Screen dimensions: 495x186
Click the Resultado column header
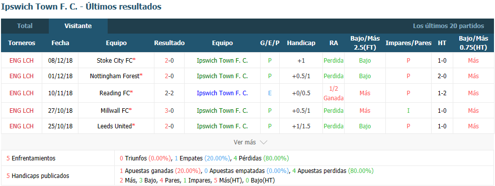point(169,43)
